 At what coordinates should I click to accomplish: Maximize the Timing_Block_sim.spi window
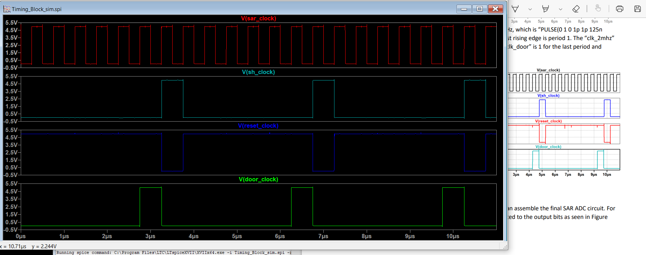(479, 9)
